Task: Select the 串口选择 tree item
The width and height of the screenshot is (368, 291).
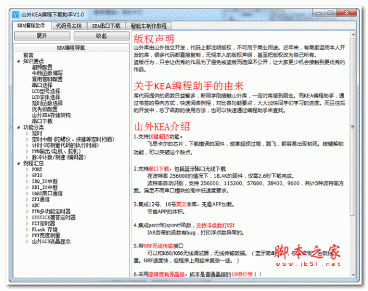Action: pos(42,85)
